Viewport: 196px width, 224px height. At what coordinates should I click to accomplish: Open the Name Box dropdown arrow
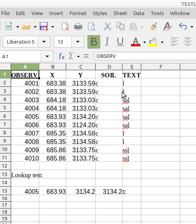(47, 56)
